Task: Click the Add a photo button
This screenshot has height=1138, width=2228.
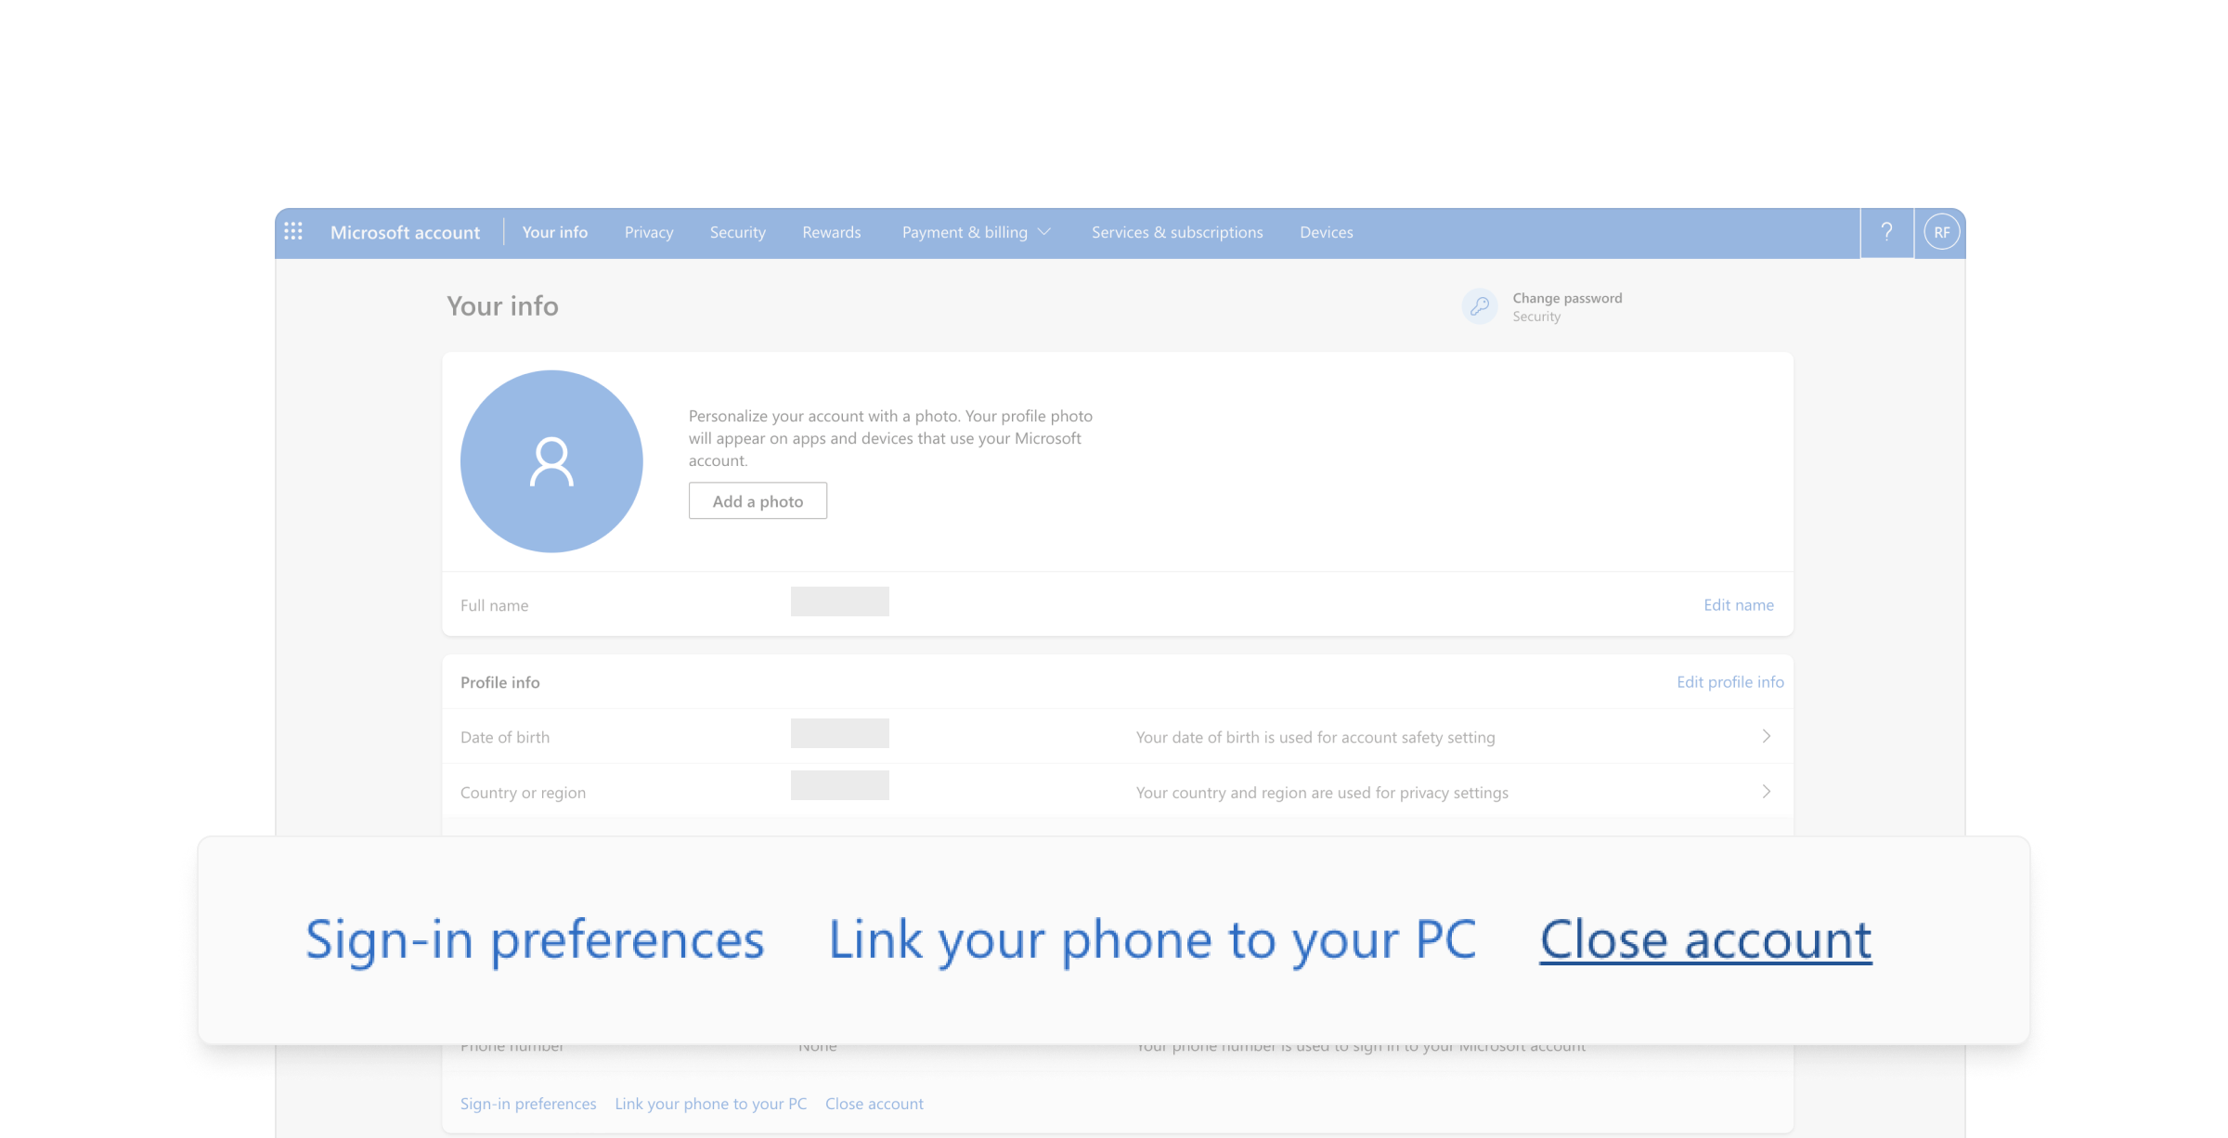Action: 758,501
